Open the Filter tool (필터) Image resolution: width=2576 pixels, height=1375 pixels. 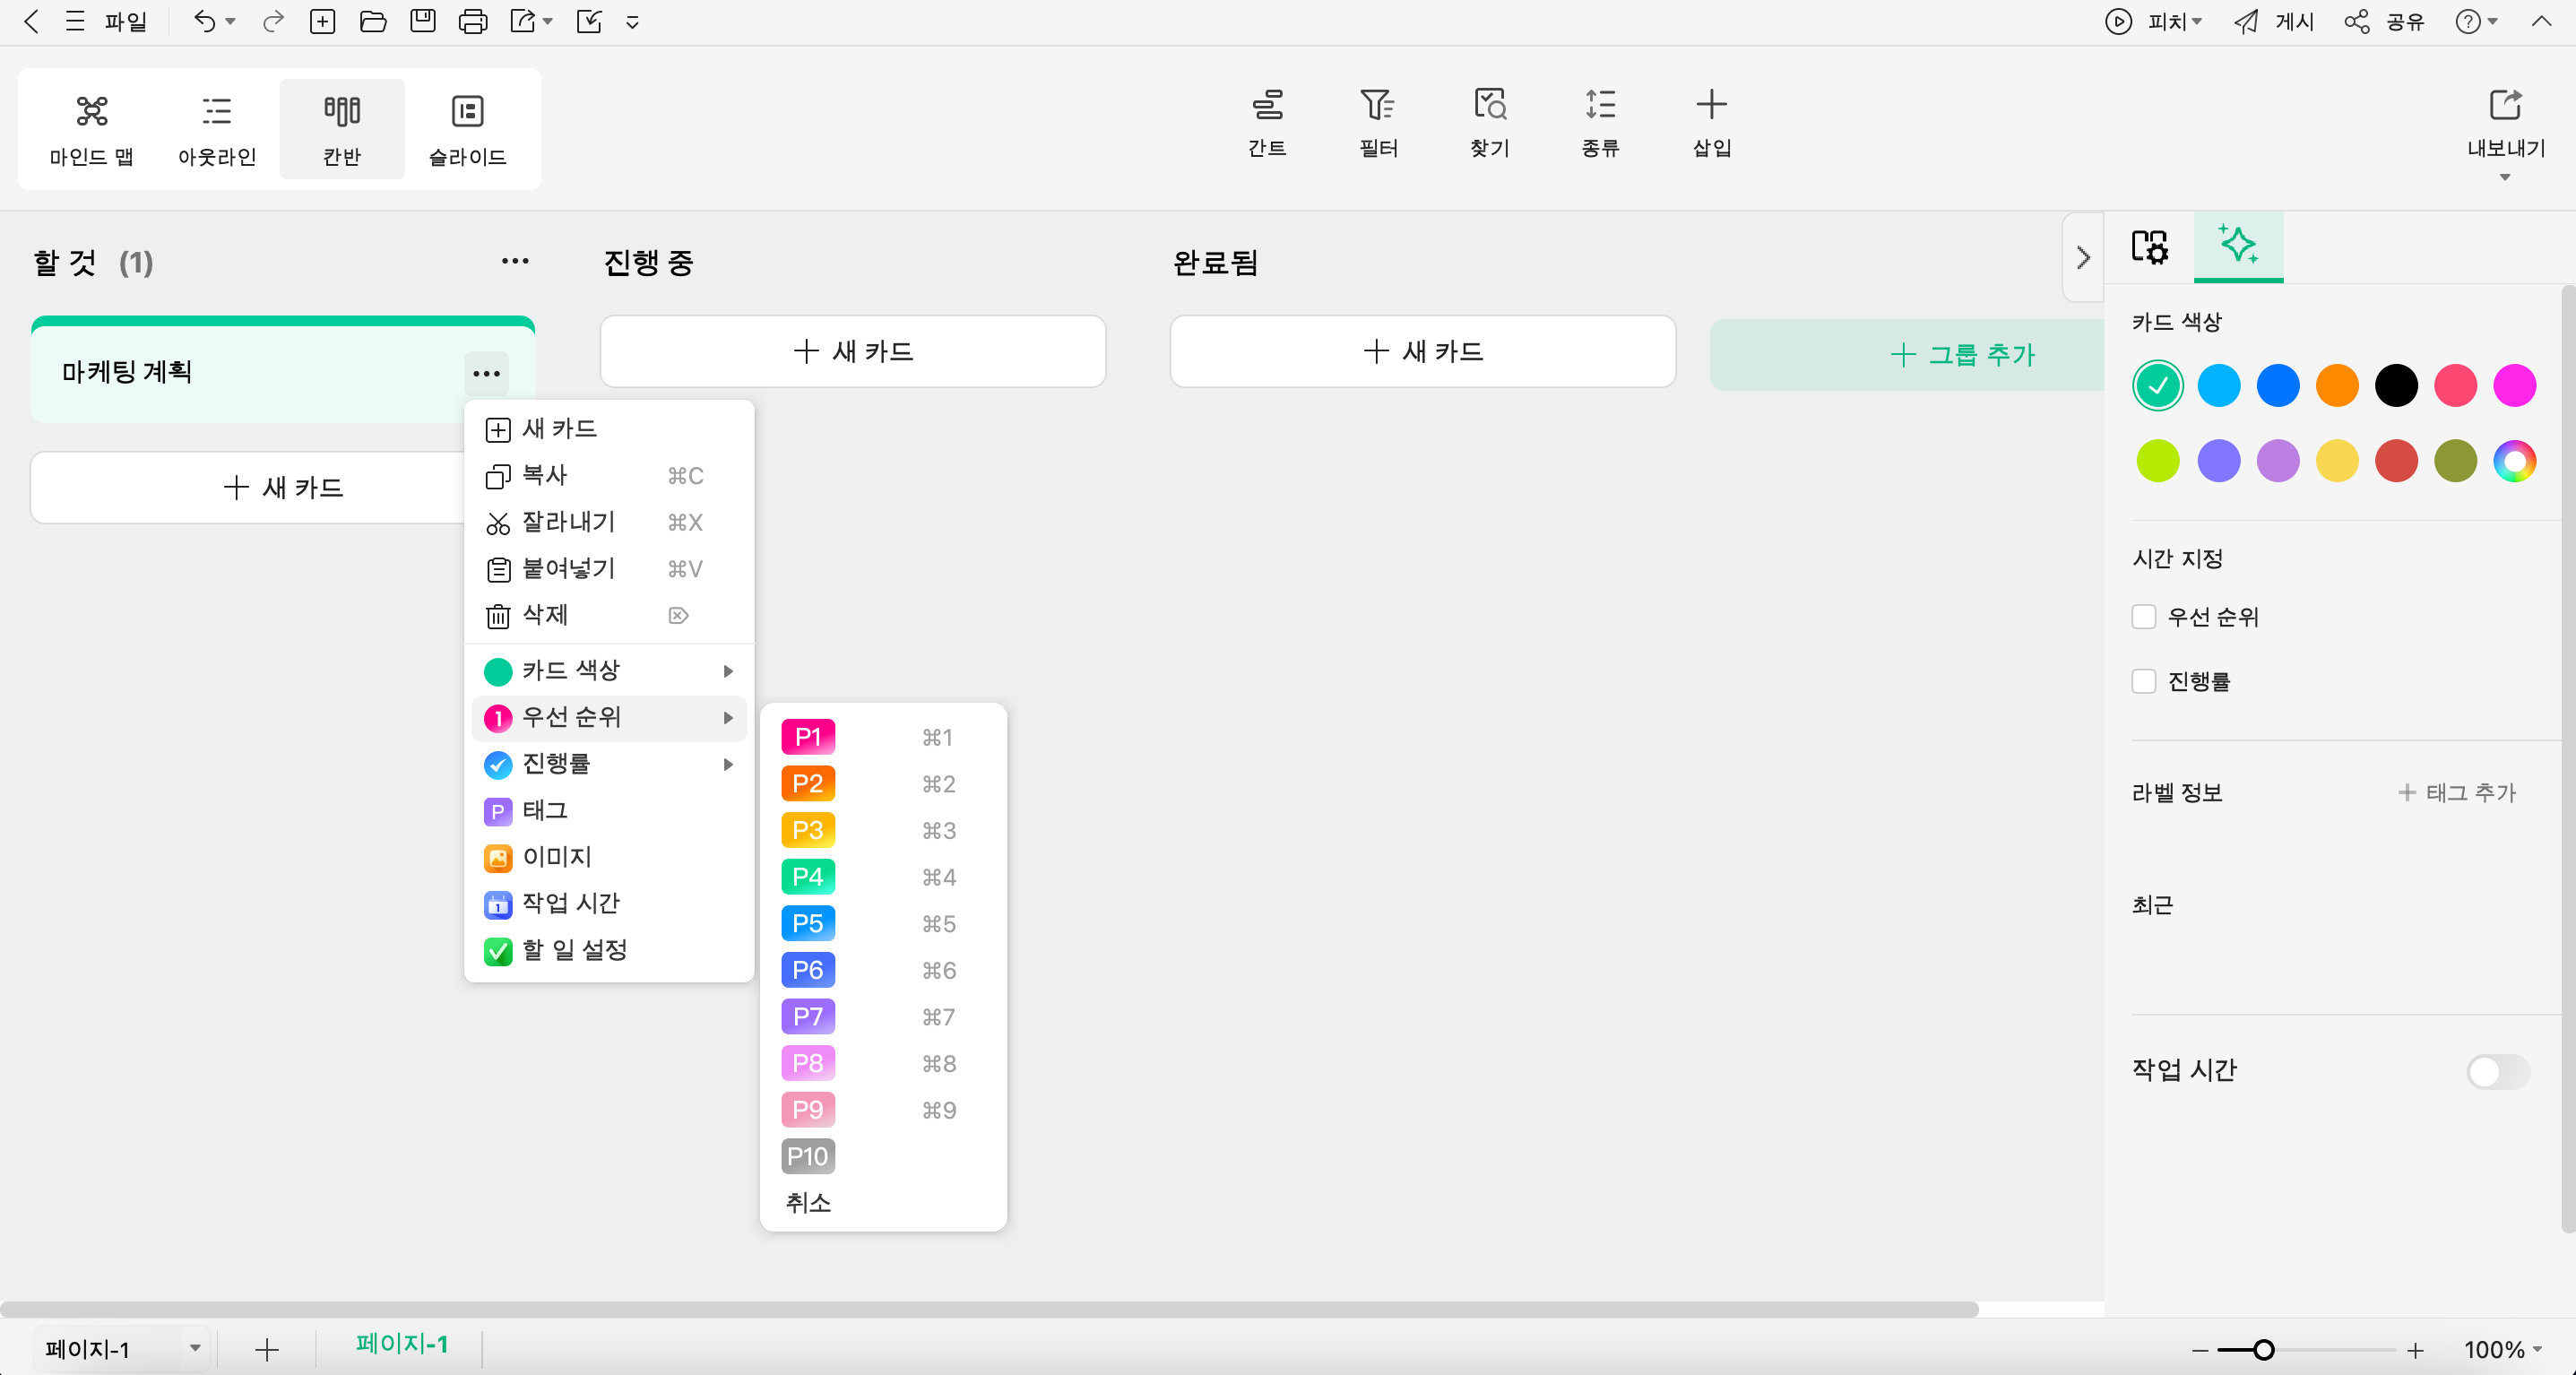(x=1378, y=123)
